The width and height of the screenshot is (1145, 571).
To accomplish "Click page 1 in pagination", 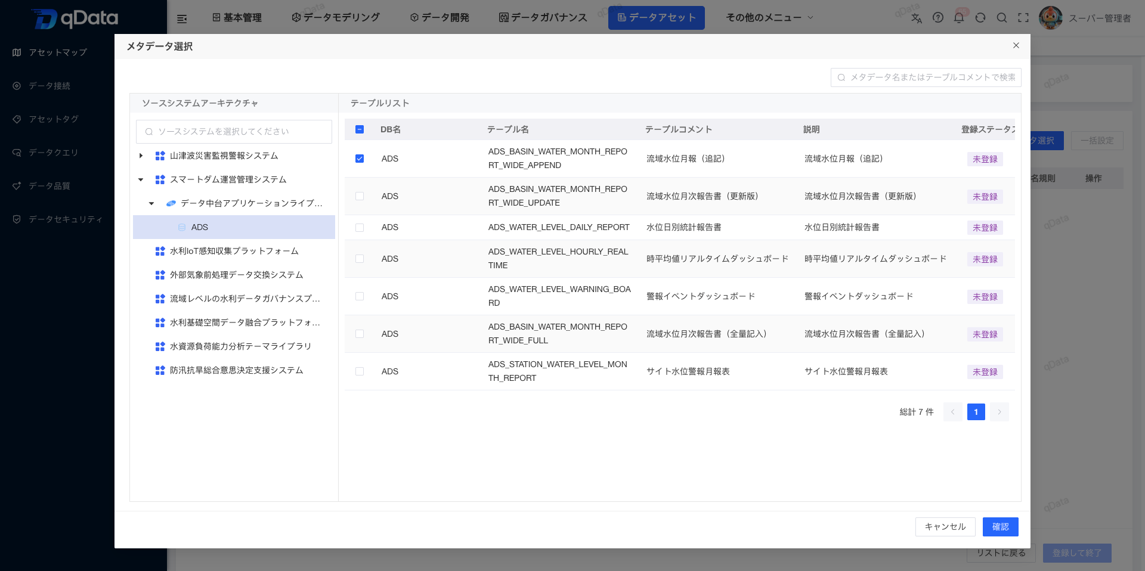I will pyautogui.click(x=976, y=412).
